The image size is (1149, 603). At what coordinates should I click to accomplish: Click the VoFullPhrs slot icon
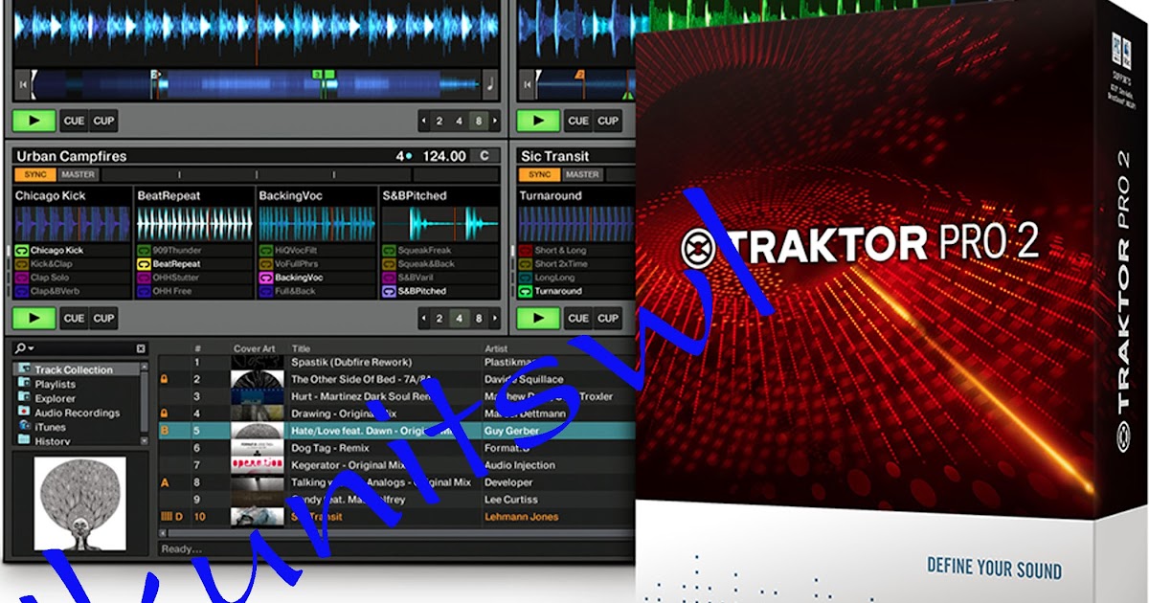266,264
